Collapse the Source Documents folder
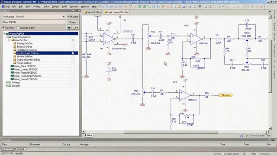 point(7,37)
